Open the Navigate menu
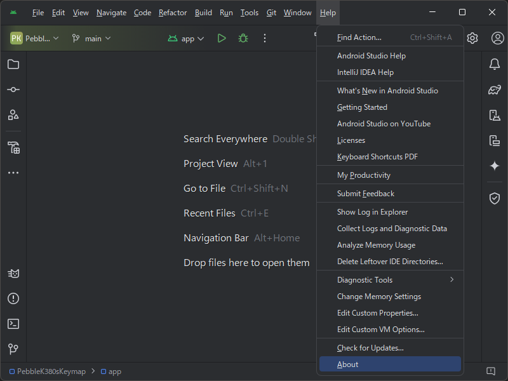Viewport: 508px width, 381px height. point(111,12)
